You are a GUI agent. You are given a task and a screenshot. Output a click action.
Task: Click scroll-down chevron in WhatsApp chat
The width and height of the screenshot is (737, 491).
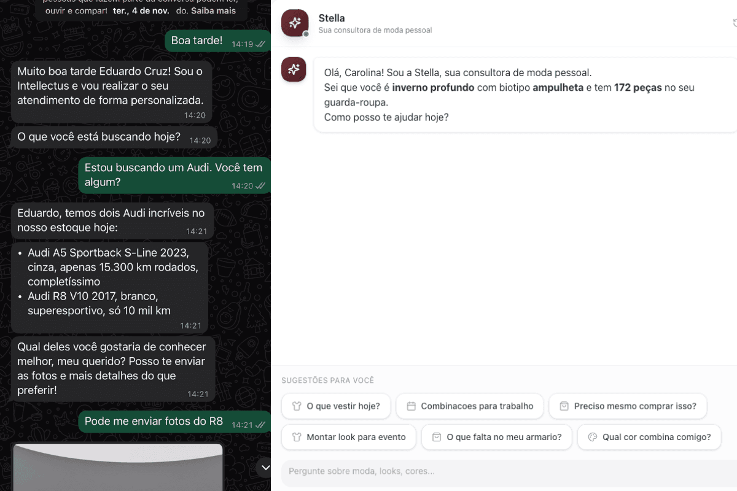[x=265, y=468]
